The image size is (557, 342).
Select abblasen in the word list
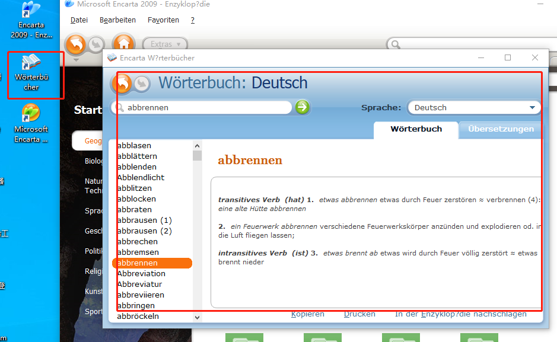point(134,145)
